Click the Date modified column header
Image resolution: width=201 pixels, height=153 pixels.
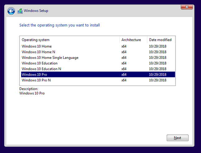click(x=161, y=40)
